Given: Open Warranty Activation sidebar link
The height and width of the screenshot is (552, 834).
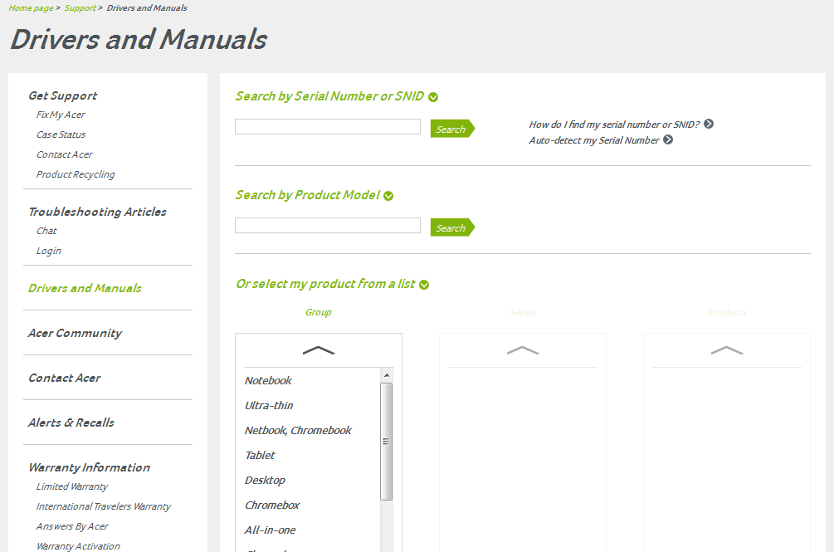Looking at the screenshot, I should 78,546.
